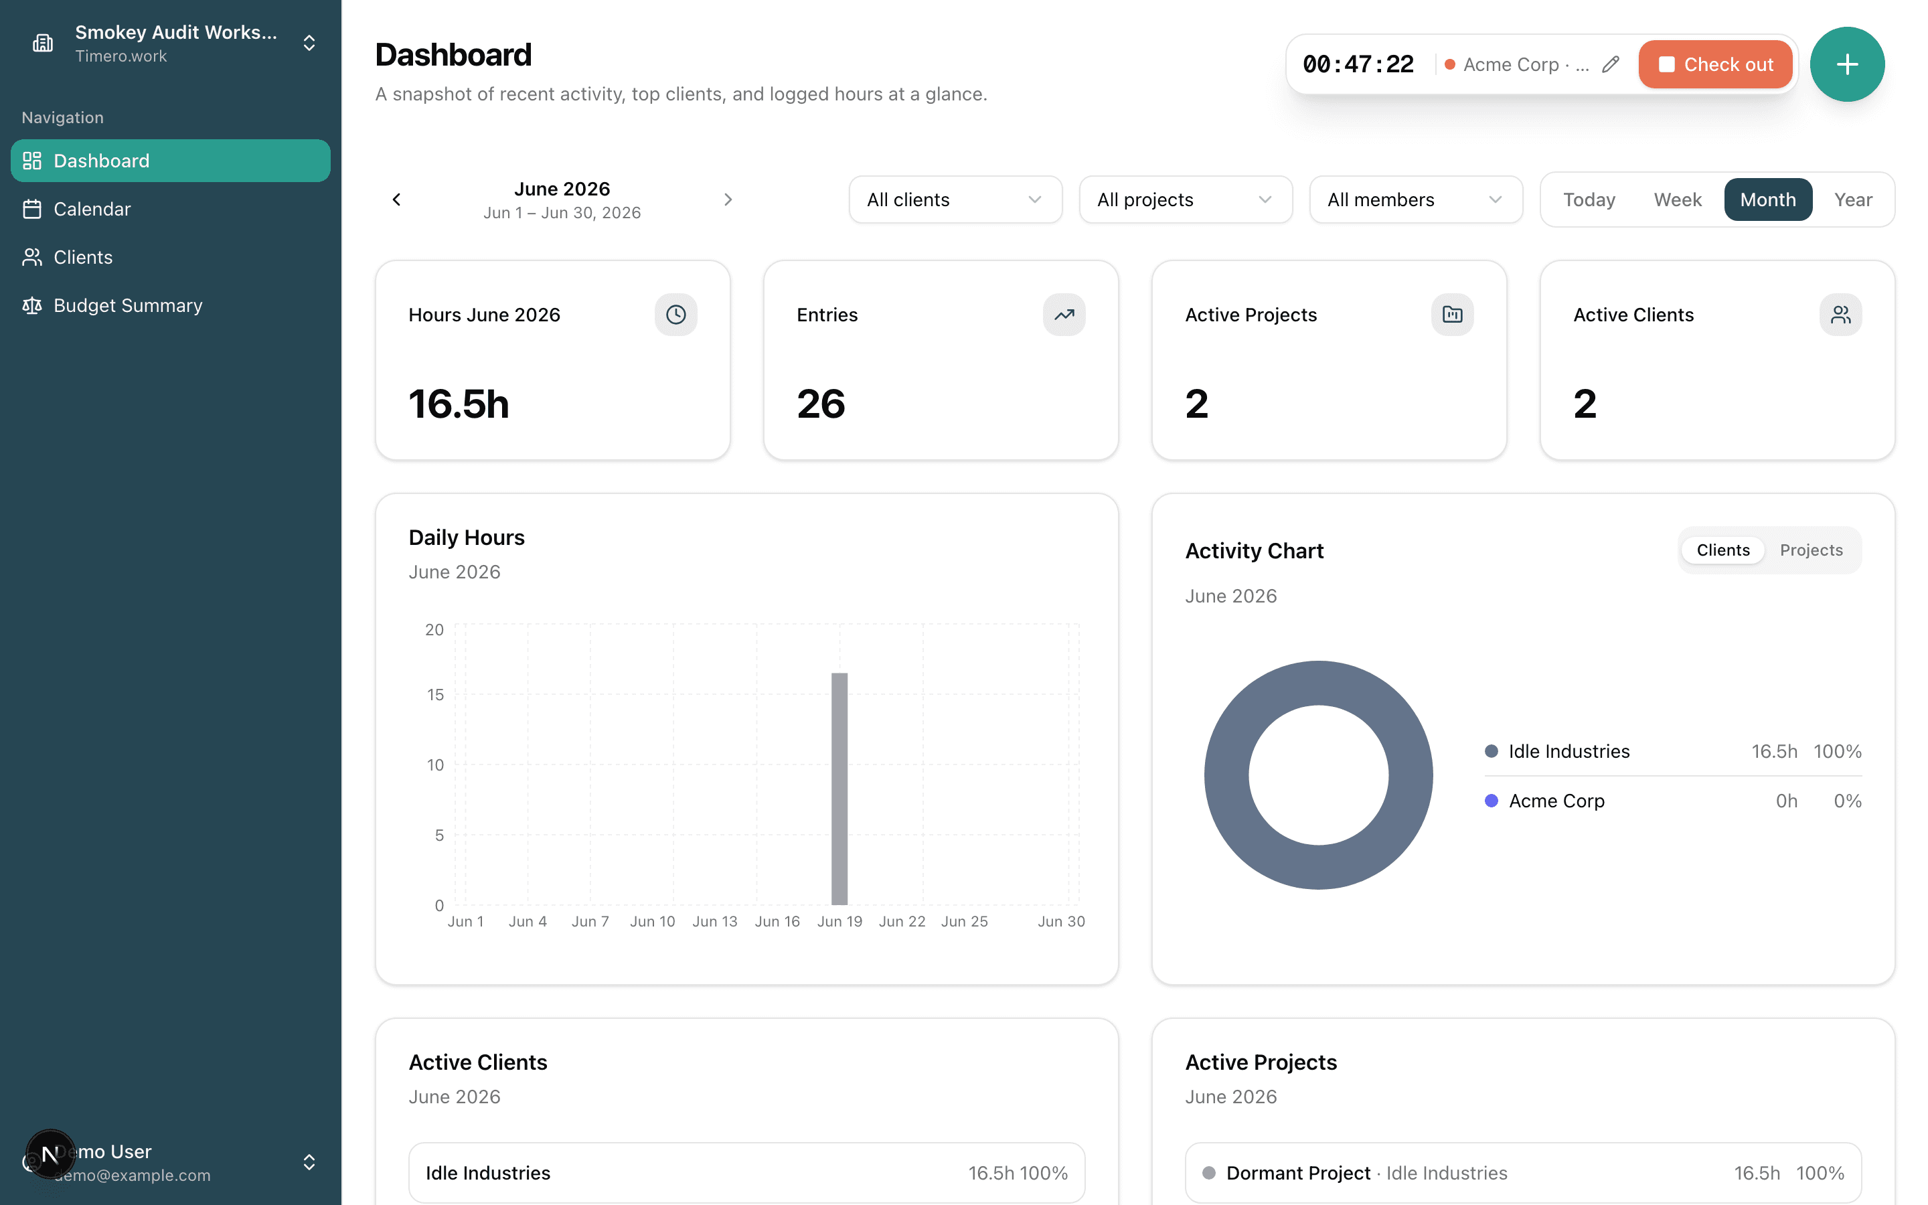
Task: Open Calendar in the navigation
Action: [x=171, y=209]
